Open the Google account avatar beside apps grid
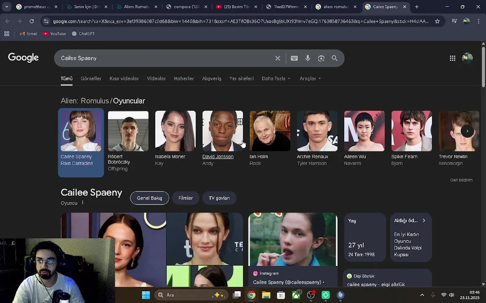486x303 pixels. pyautogui.click(x=467, y=58)
